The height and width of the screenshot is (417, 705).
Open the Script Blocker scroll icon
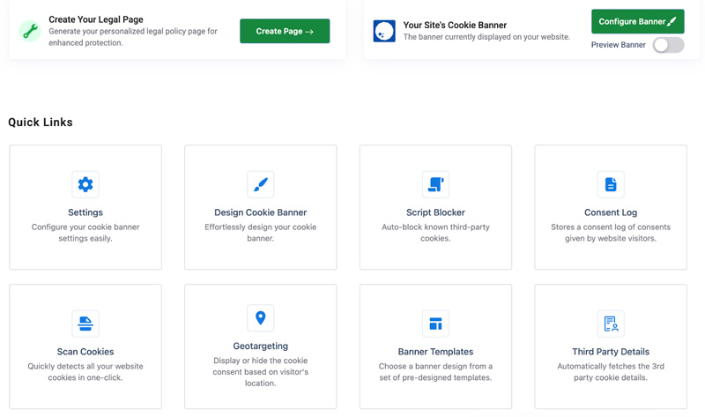[435, 184]
